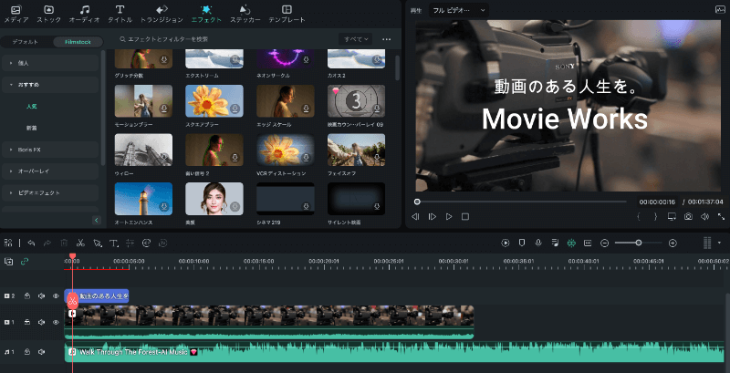The width and height of the screenshot is (730, 373).
Task: Switch to the トランジション tab
Action: point(166,13)
